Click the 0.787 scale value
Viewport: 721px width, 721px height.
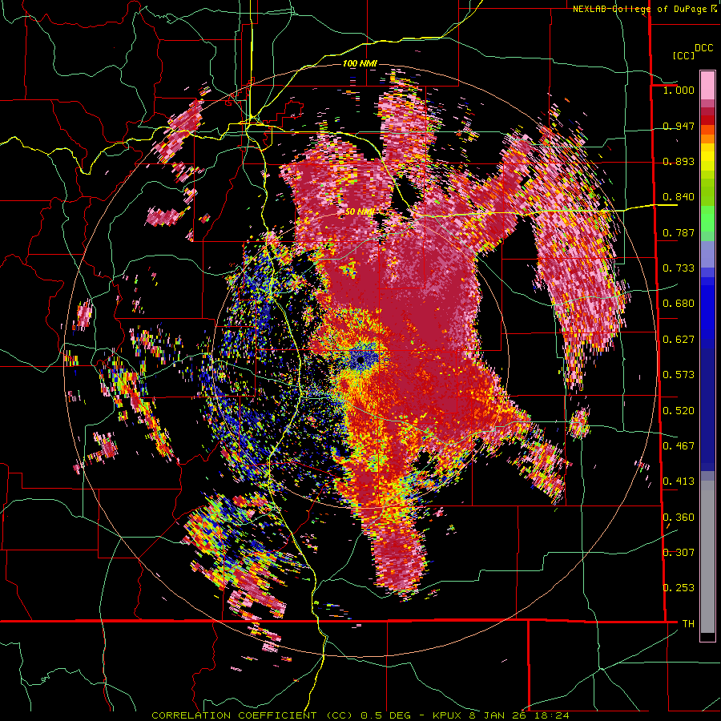(x=679, y=232)
